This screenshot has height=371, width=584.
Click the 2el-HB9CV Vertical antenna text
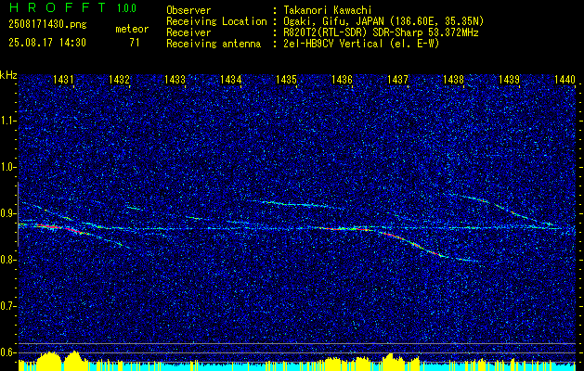point(361,44)
